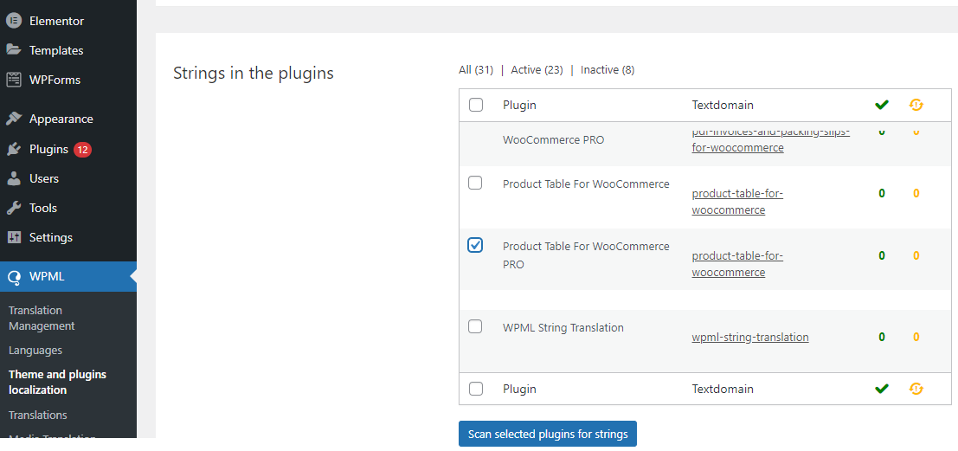Screen dimensions: 958x451
Task: Click the Plugins update badge showing 12
Action: [x=82, y=149]
